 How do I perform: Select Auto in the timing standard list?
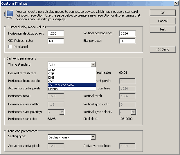[x=72, y=70]
